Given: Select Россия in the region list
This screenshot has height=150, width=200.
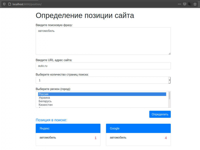Looking at the screenshot, I should click(102, 94).
